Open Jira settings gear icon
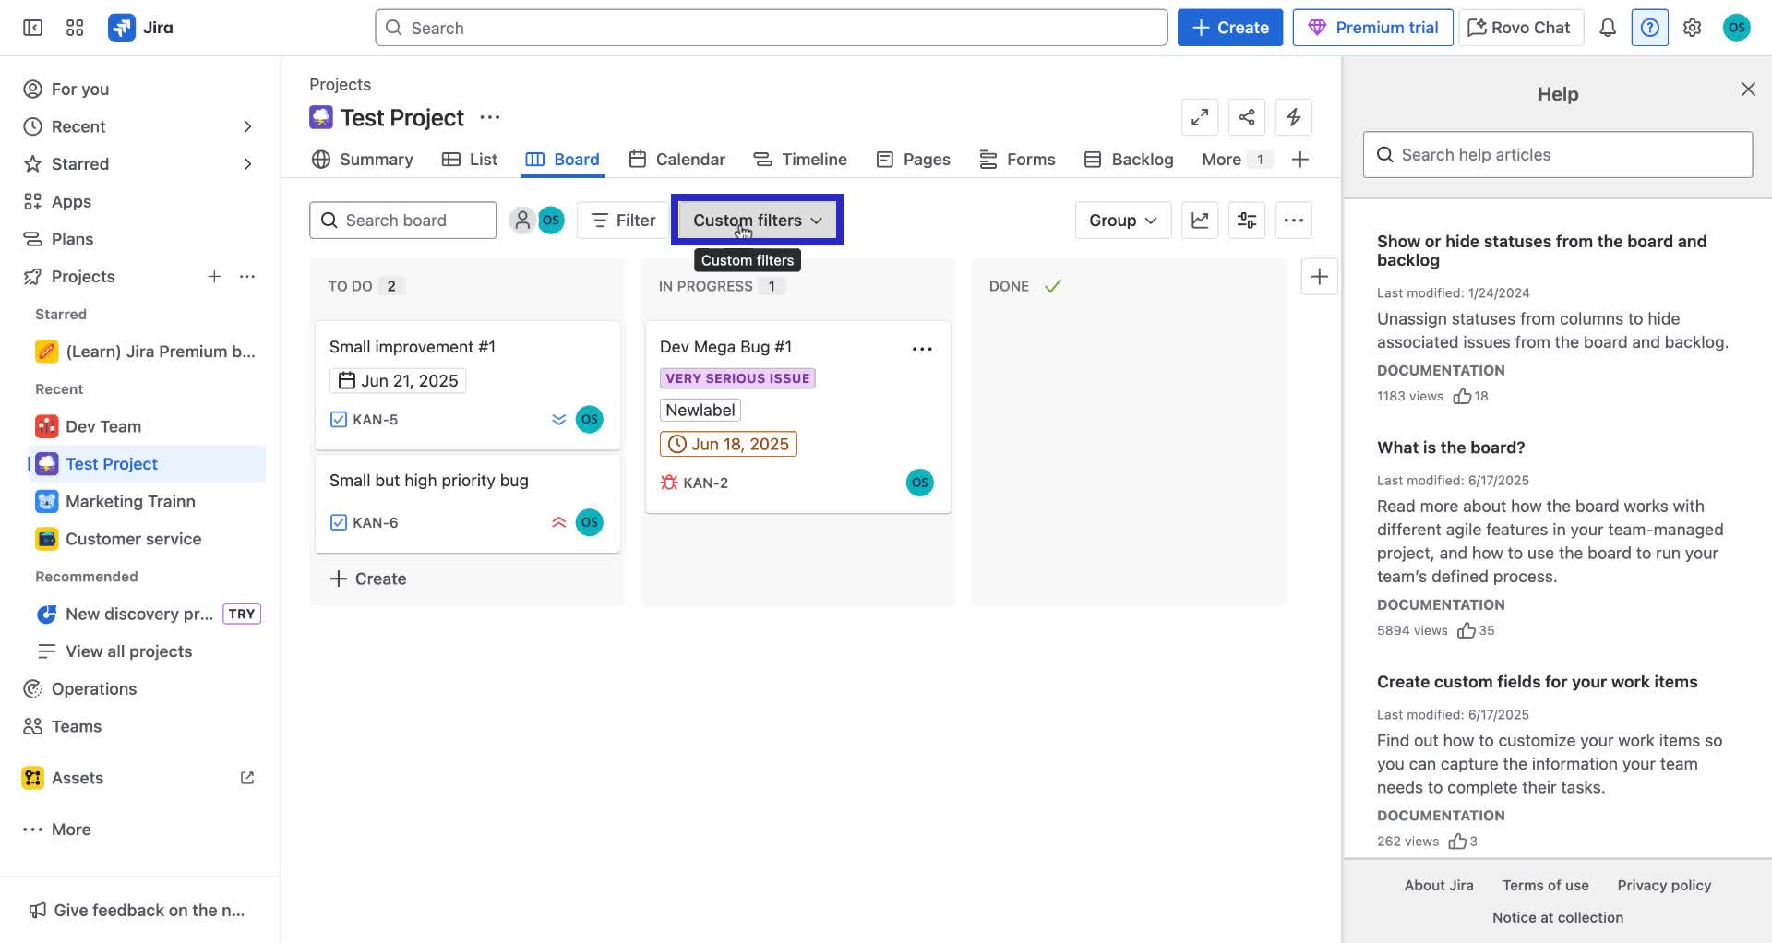Screen dimensions: 1772x943 pyautogui.click(x=1692, y=28)
